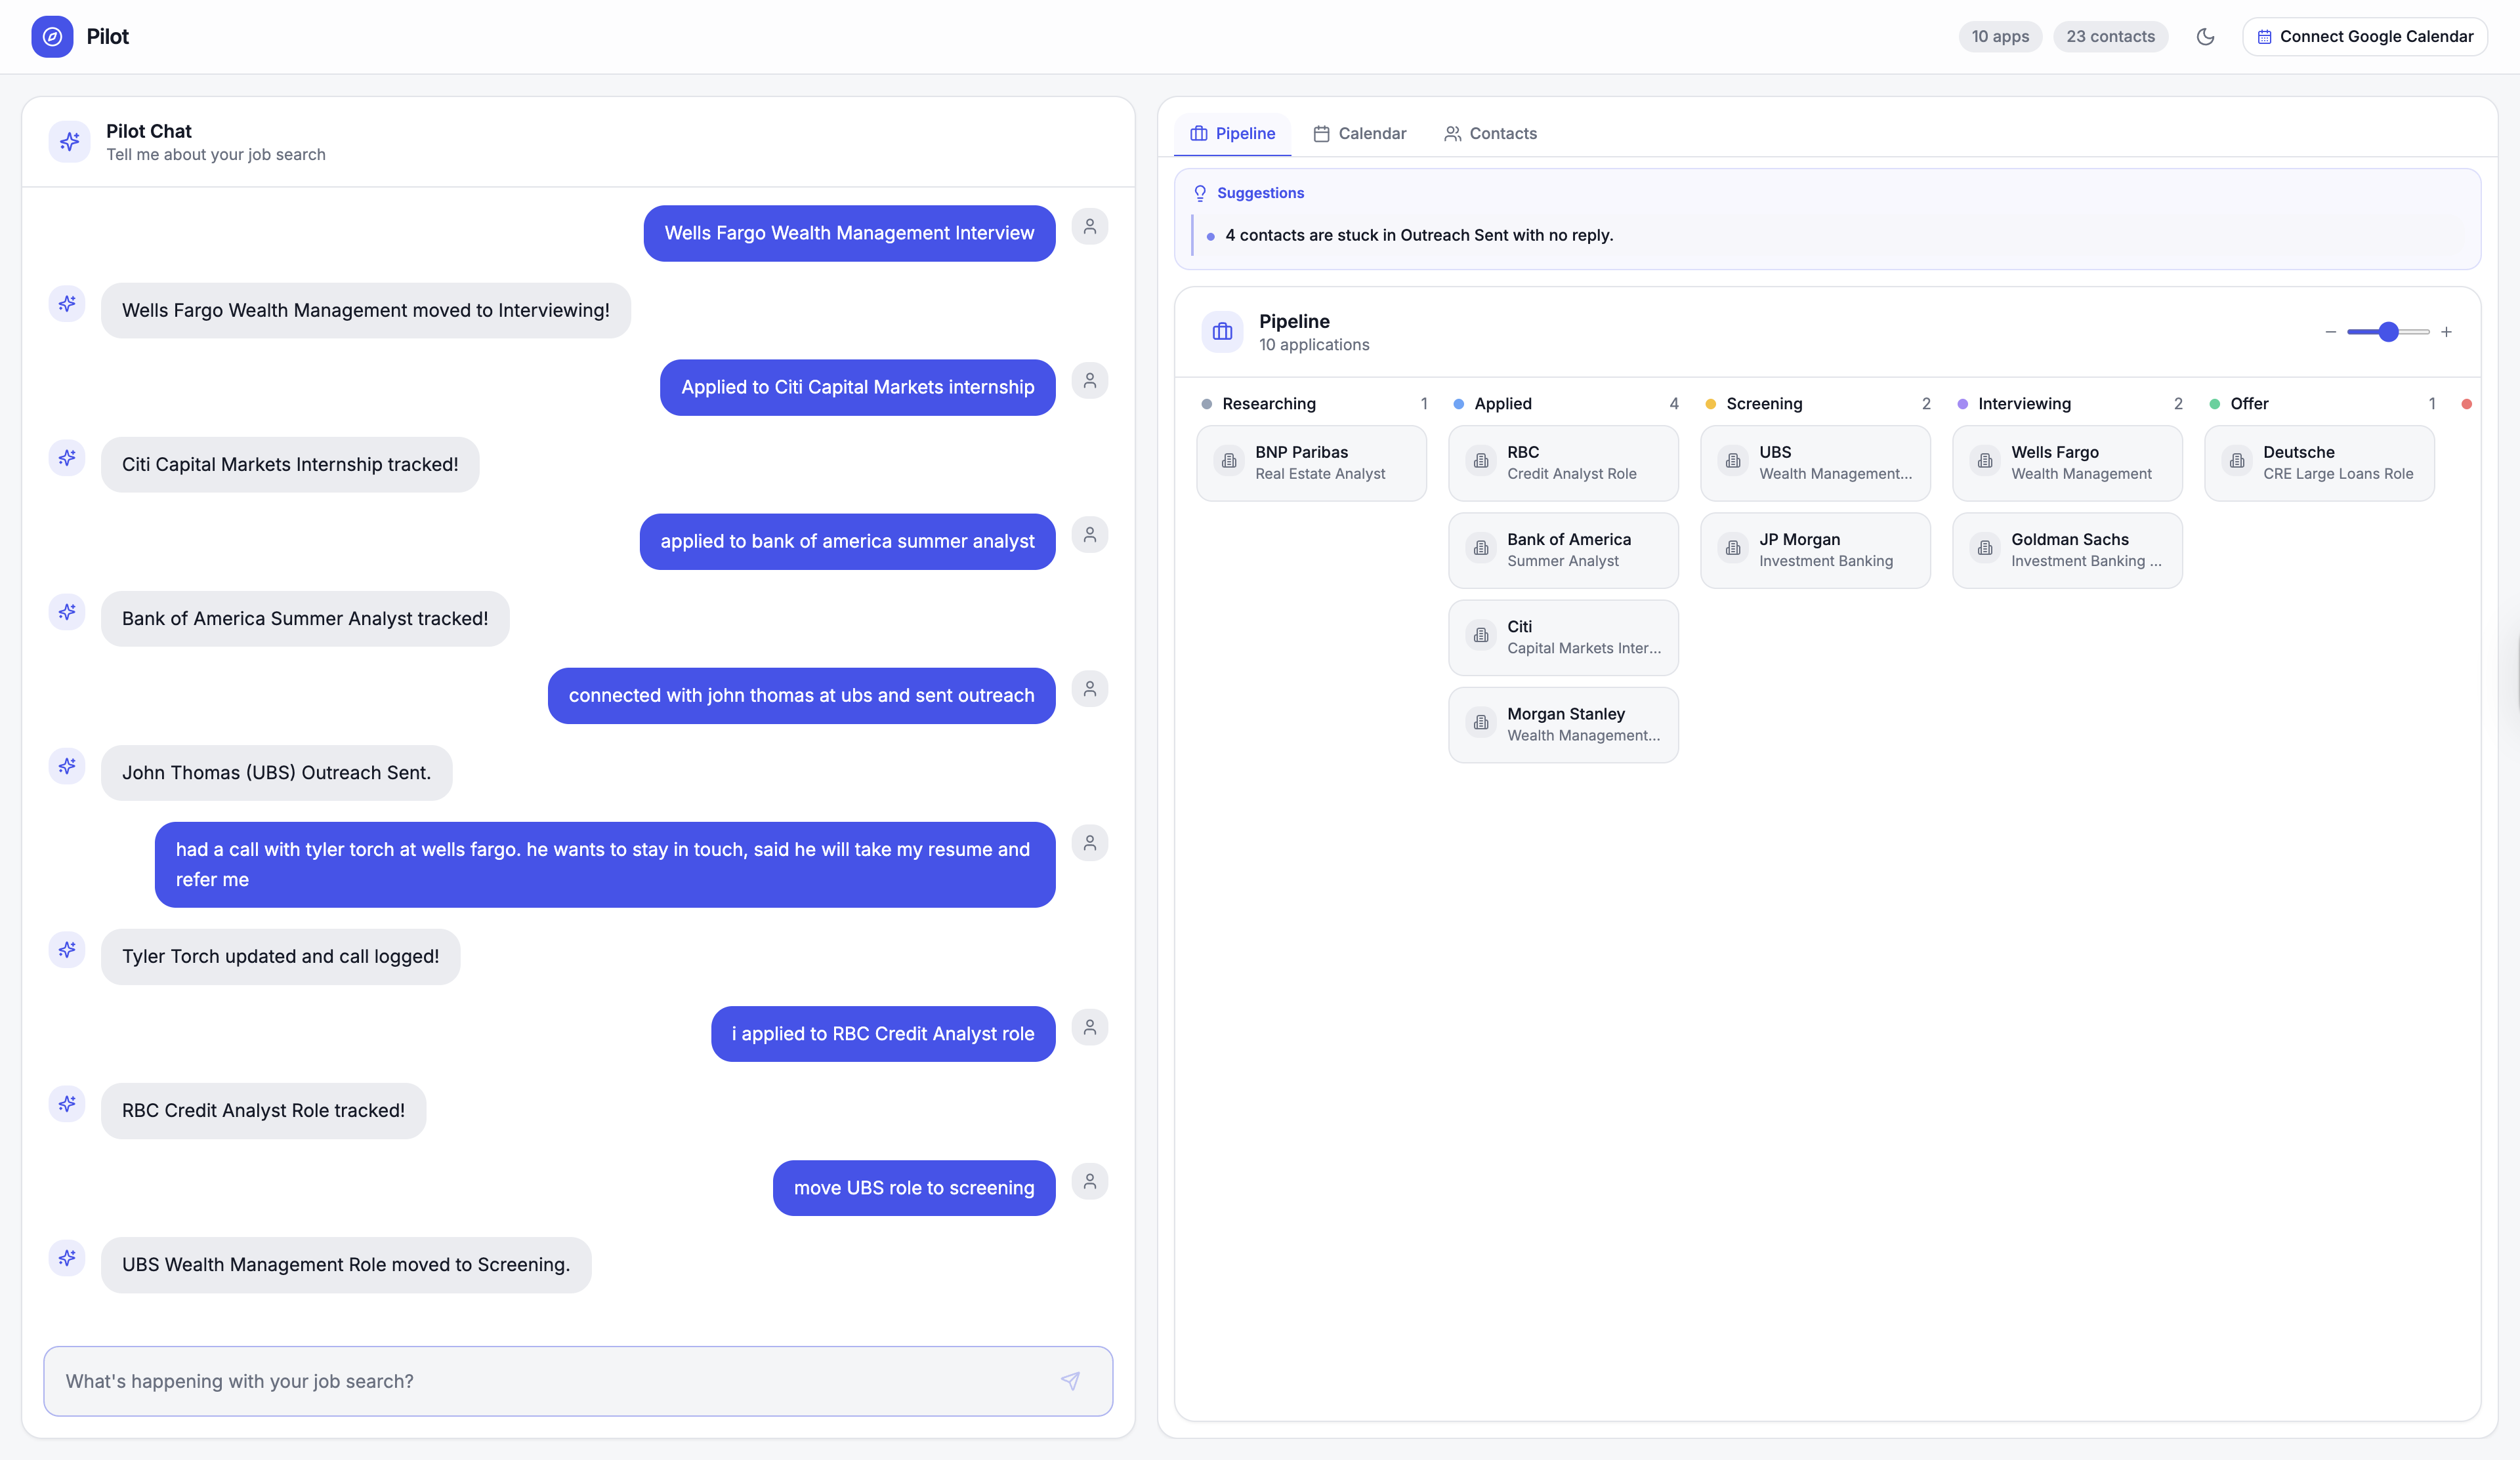Click sparkle icon beside John Thomas Outreach reply

[x=67, y=765]
